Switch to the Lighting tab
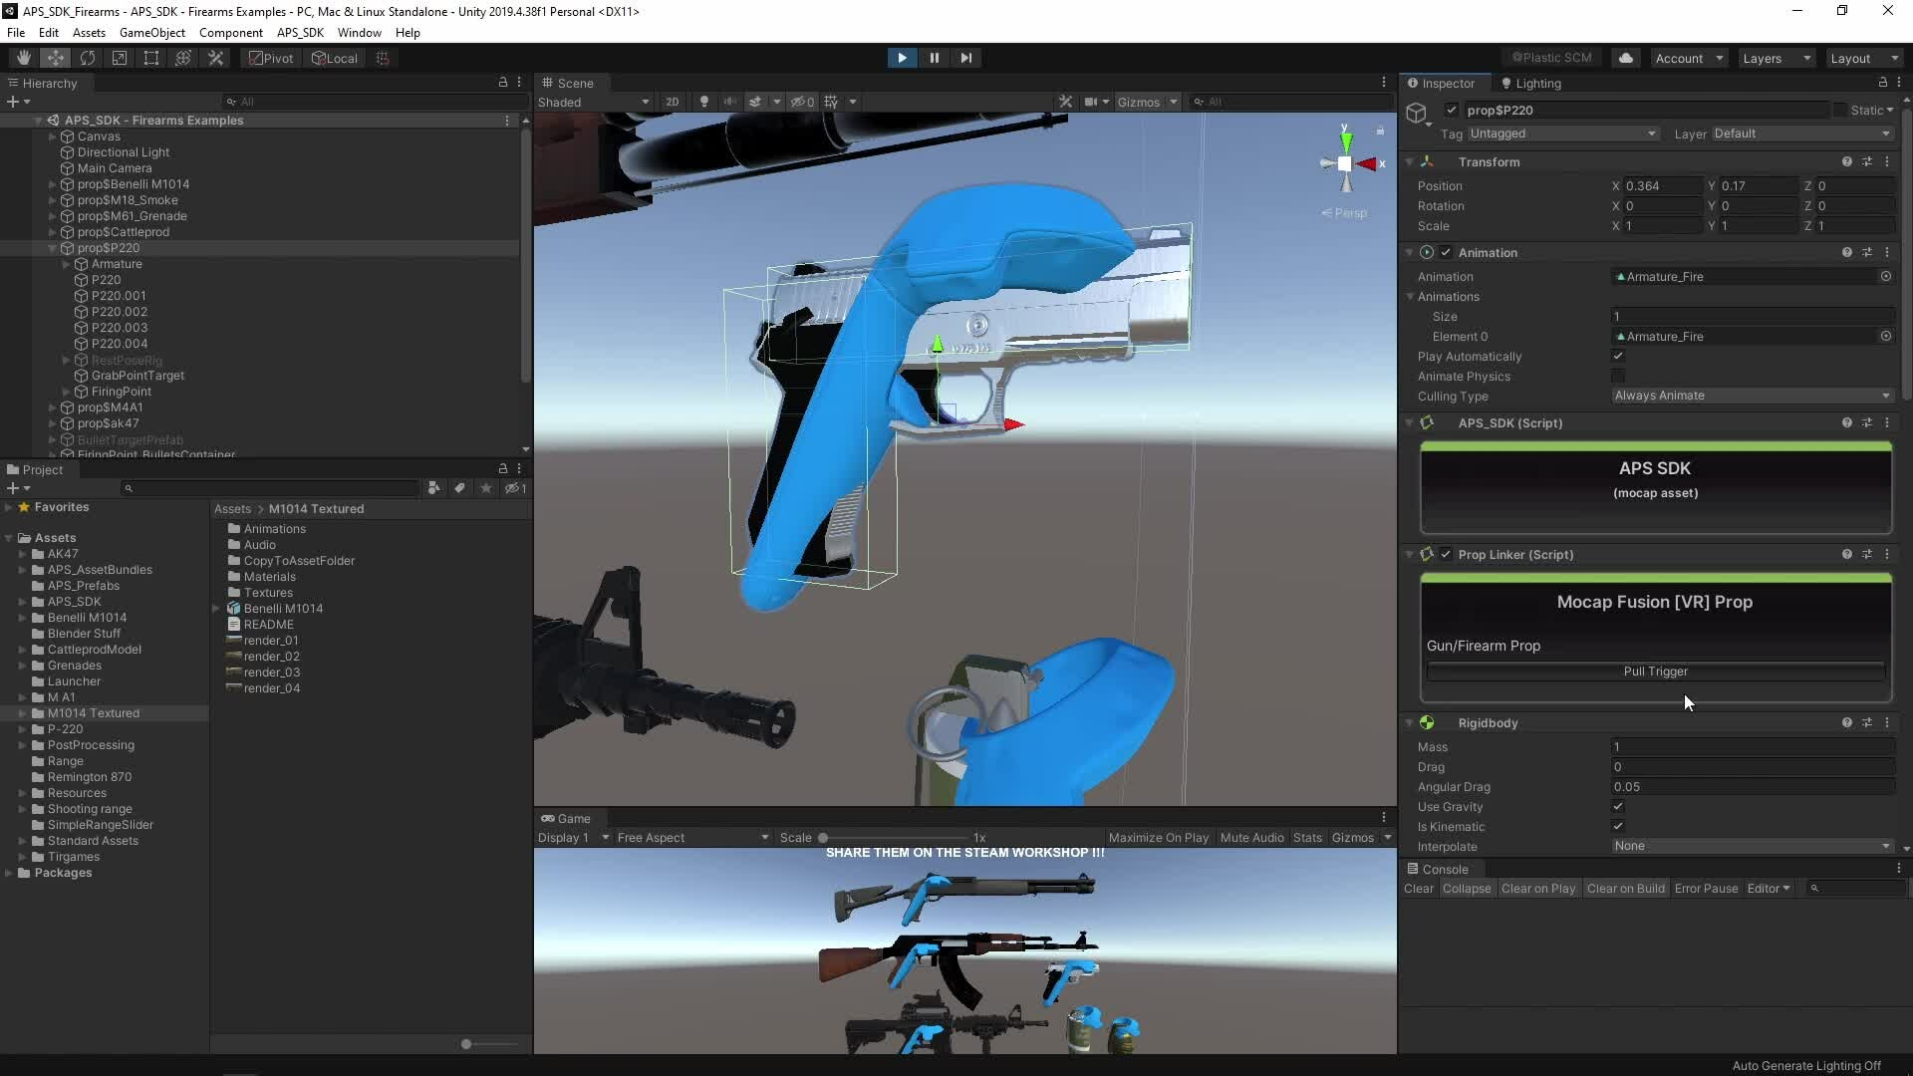1913x1076 pixels. point(1536,84)
